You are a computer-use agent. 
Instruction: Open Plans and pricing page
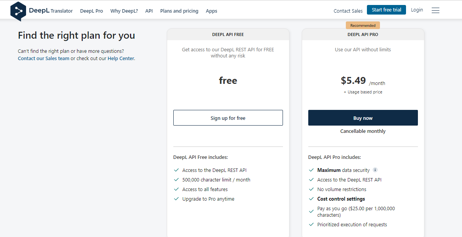pos(179,11)
